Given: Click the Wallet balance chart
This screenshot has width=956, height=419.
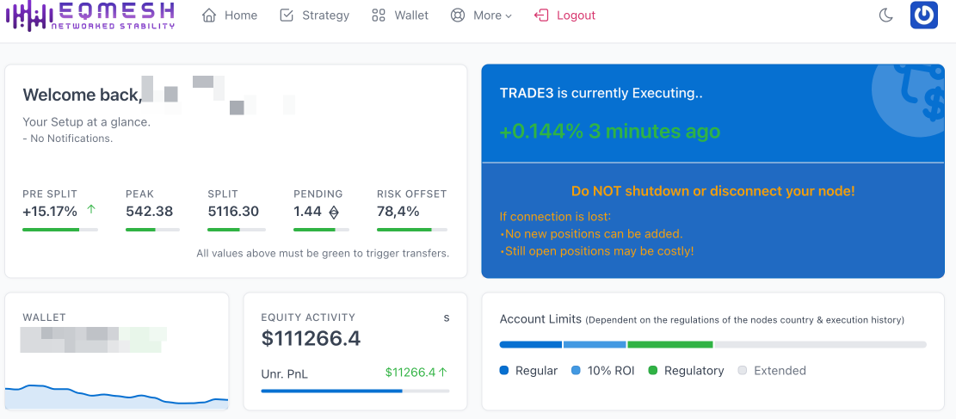Looking at the screenshot, I should [117, 396].
